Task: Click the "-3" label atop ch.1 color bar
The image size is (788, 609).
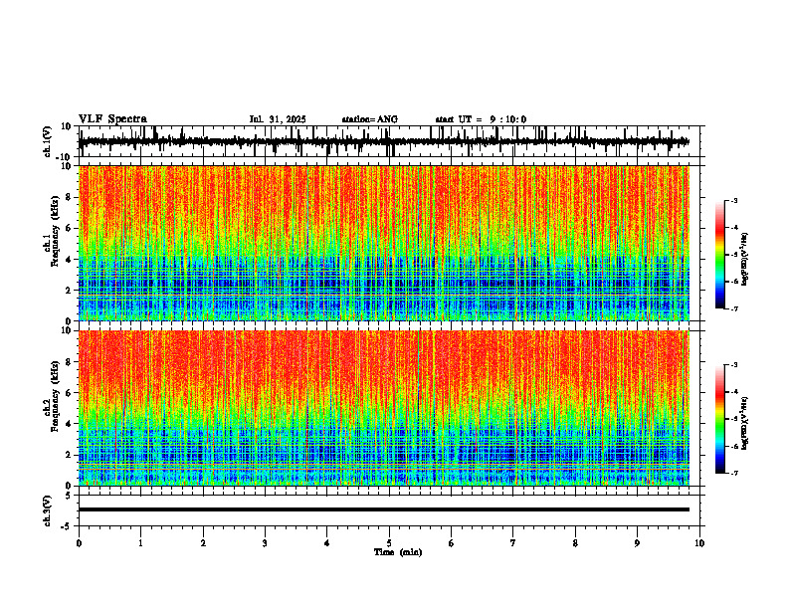Action: tap(733, 200)
